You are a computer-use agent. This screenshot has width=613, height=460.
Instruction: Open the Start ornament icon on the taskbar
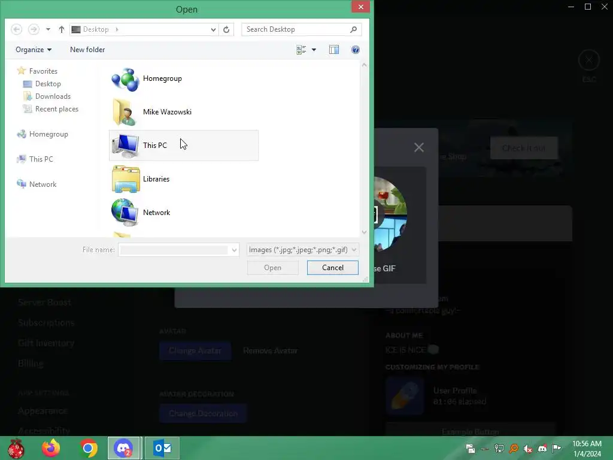click(16, 448)
